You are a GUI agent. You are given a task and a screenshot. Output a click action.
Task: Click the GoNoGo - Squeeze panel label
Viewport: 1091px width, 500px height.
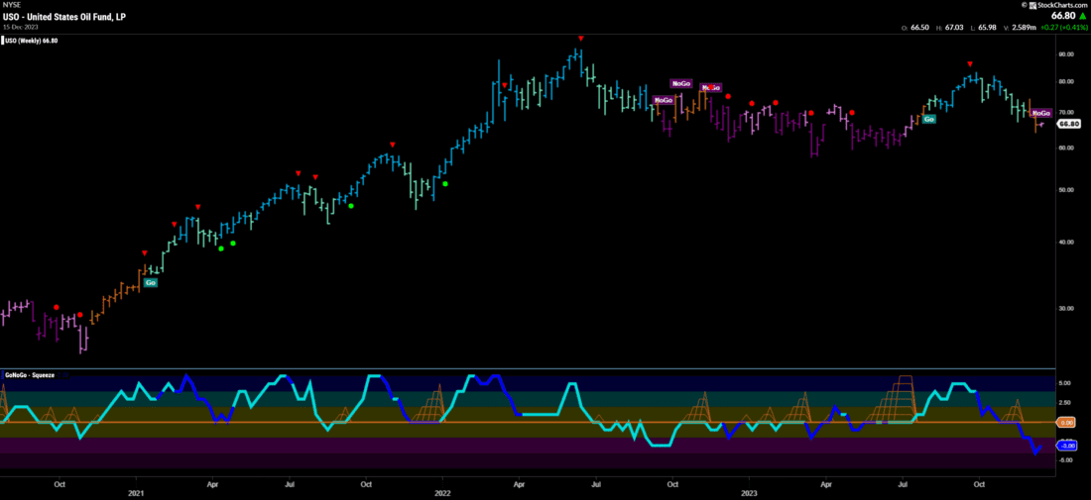28,376
